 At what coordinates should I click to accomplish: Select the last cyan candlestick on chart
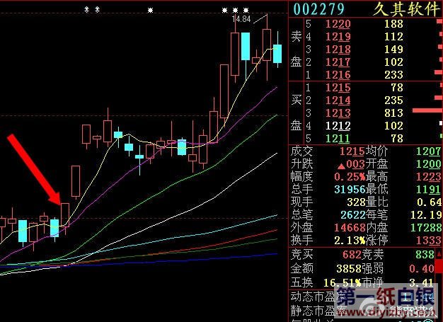[x=277, y=54]
